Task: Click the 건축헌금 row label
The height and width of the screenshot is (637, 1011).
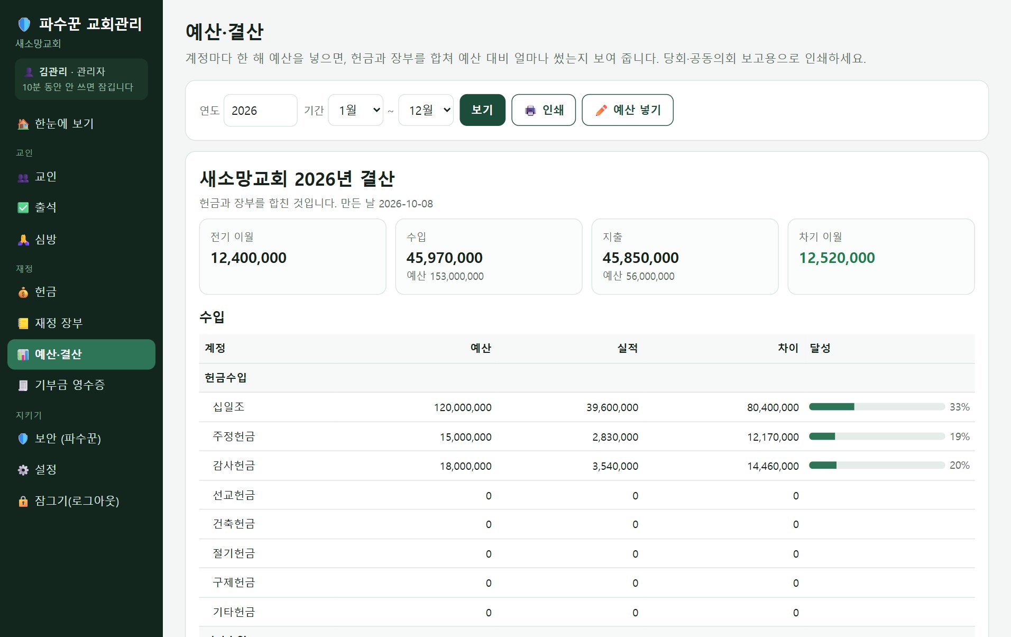Action: click(x=234, y=524)
